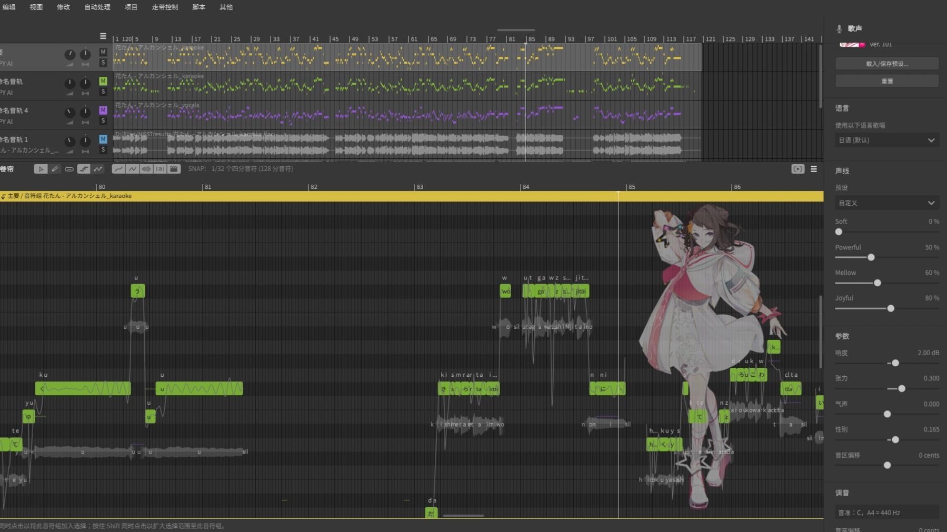Open the 走带控制 menu
The image size is (947, 532).
[165, 7]
